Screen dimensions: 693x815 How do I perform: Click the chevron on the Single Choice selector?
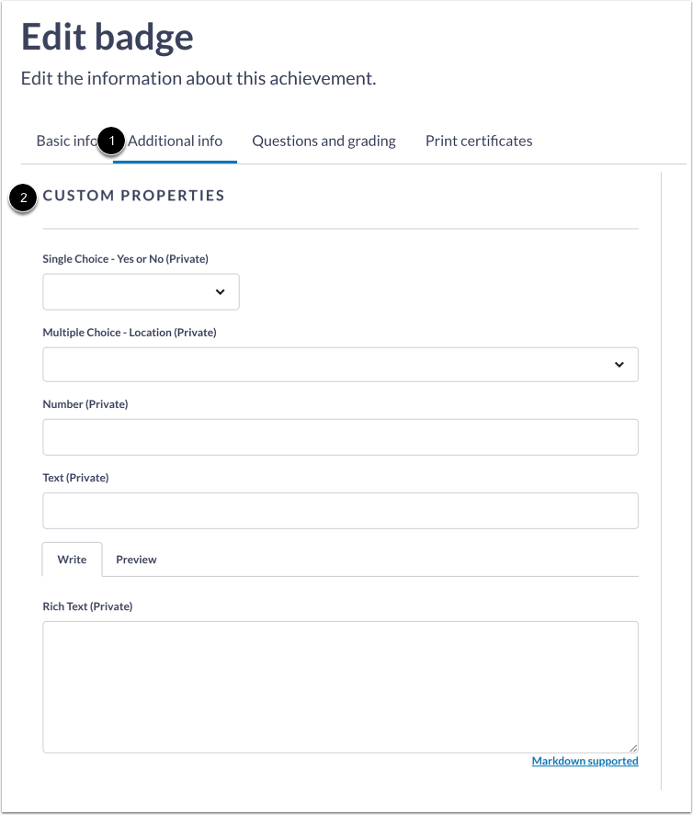(221, 291)
